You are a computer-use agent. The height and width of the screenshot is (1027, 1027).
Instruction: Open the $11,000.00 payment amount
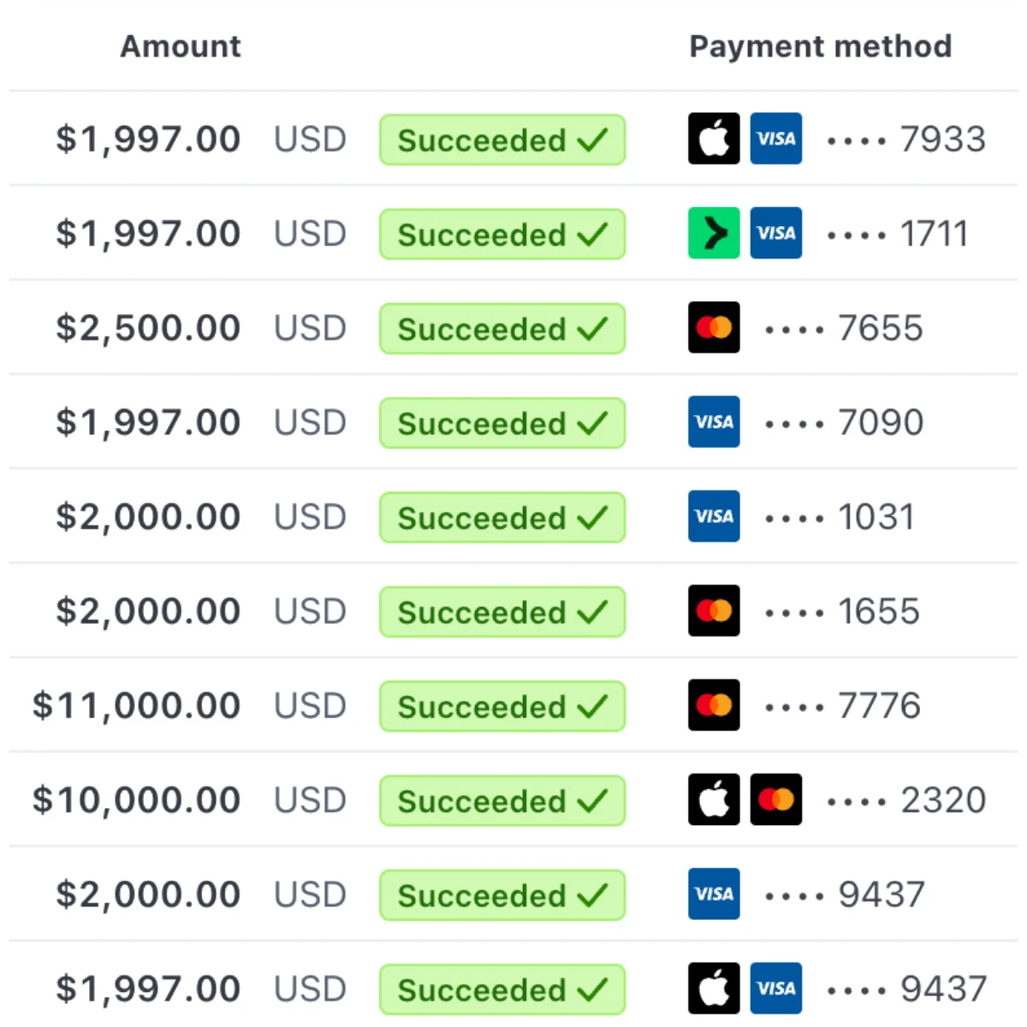tap(136, 706)
